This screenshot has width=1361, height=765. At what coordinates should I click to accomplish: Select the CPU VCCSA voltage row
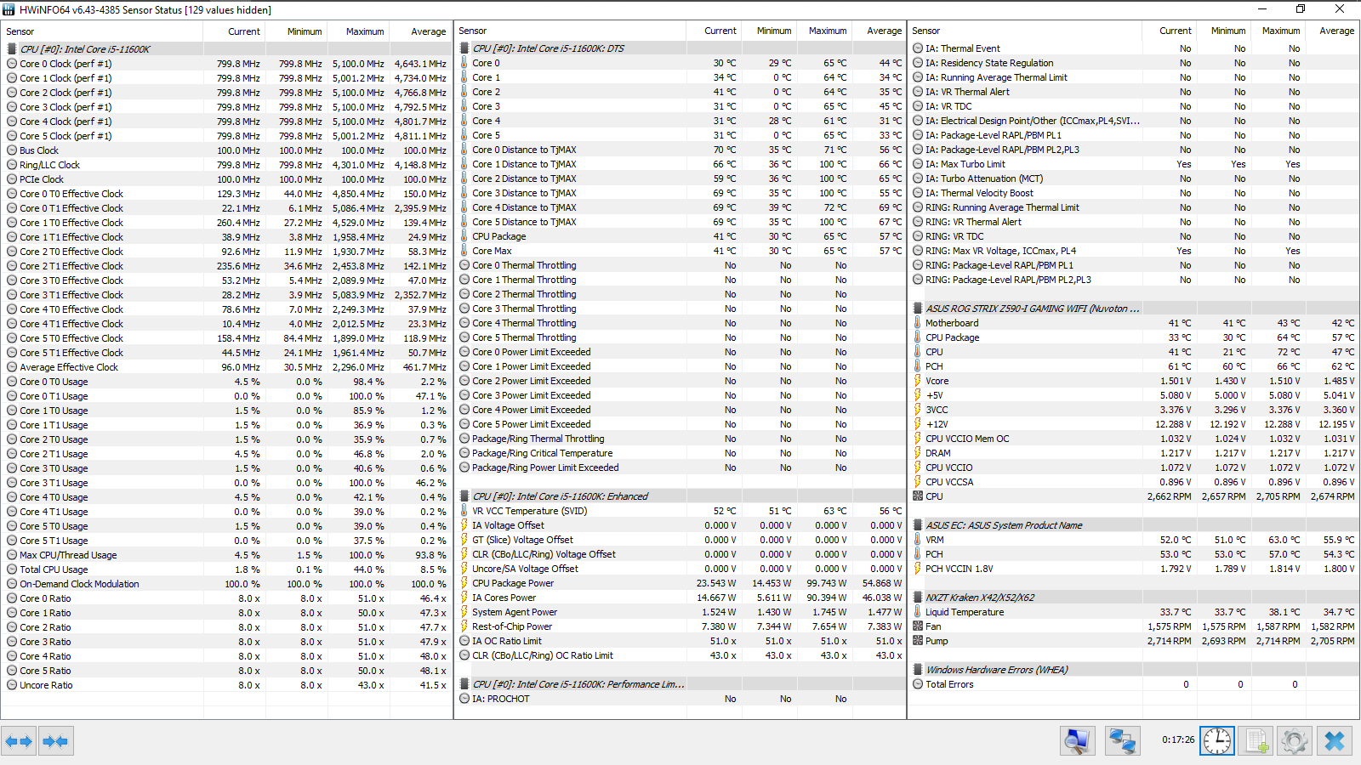(1134, 482)
